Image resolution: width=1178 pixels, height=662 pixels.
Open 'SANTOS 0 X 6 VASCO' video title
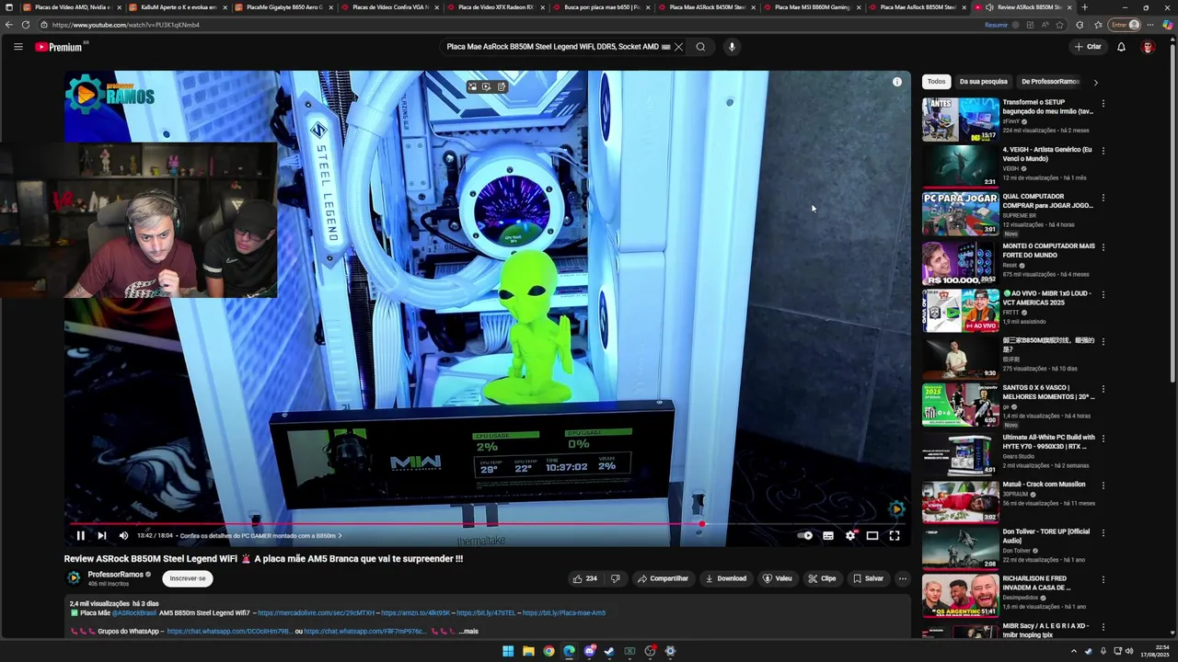pyautogui.click(x=1048, y=392)
